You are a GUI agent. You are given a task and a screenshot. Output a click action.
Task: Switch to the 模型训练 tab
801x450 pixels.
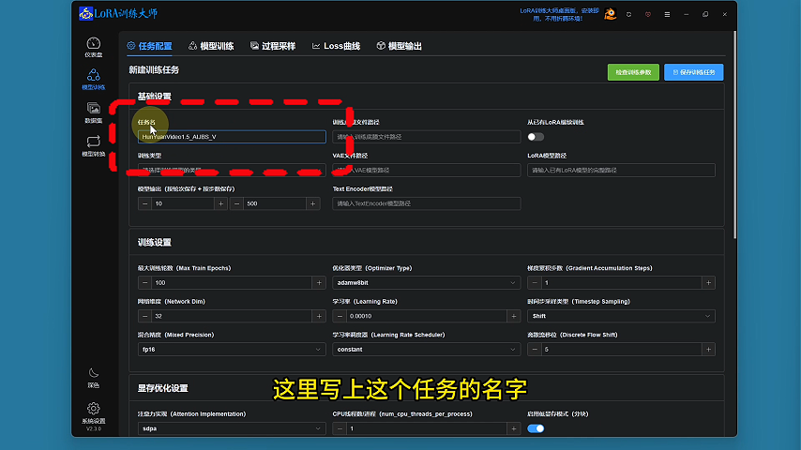point(211,46)
